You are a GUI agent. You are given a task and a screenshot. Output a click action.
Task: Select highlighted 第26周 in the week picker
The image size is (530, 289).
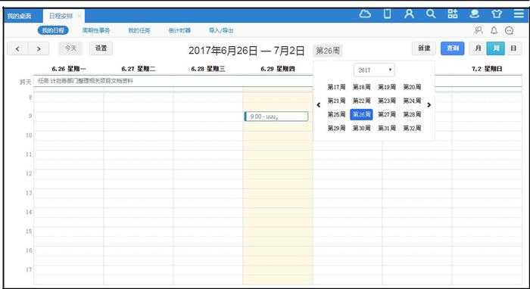tap(361, 114)
